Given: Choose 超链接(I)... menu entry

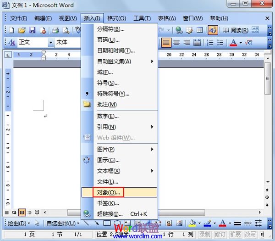Looking at the screenshot, I should [x=119, y=214].
